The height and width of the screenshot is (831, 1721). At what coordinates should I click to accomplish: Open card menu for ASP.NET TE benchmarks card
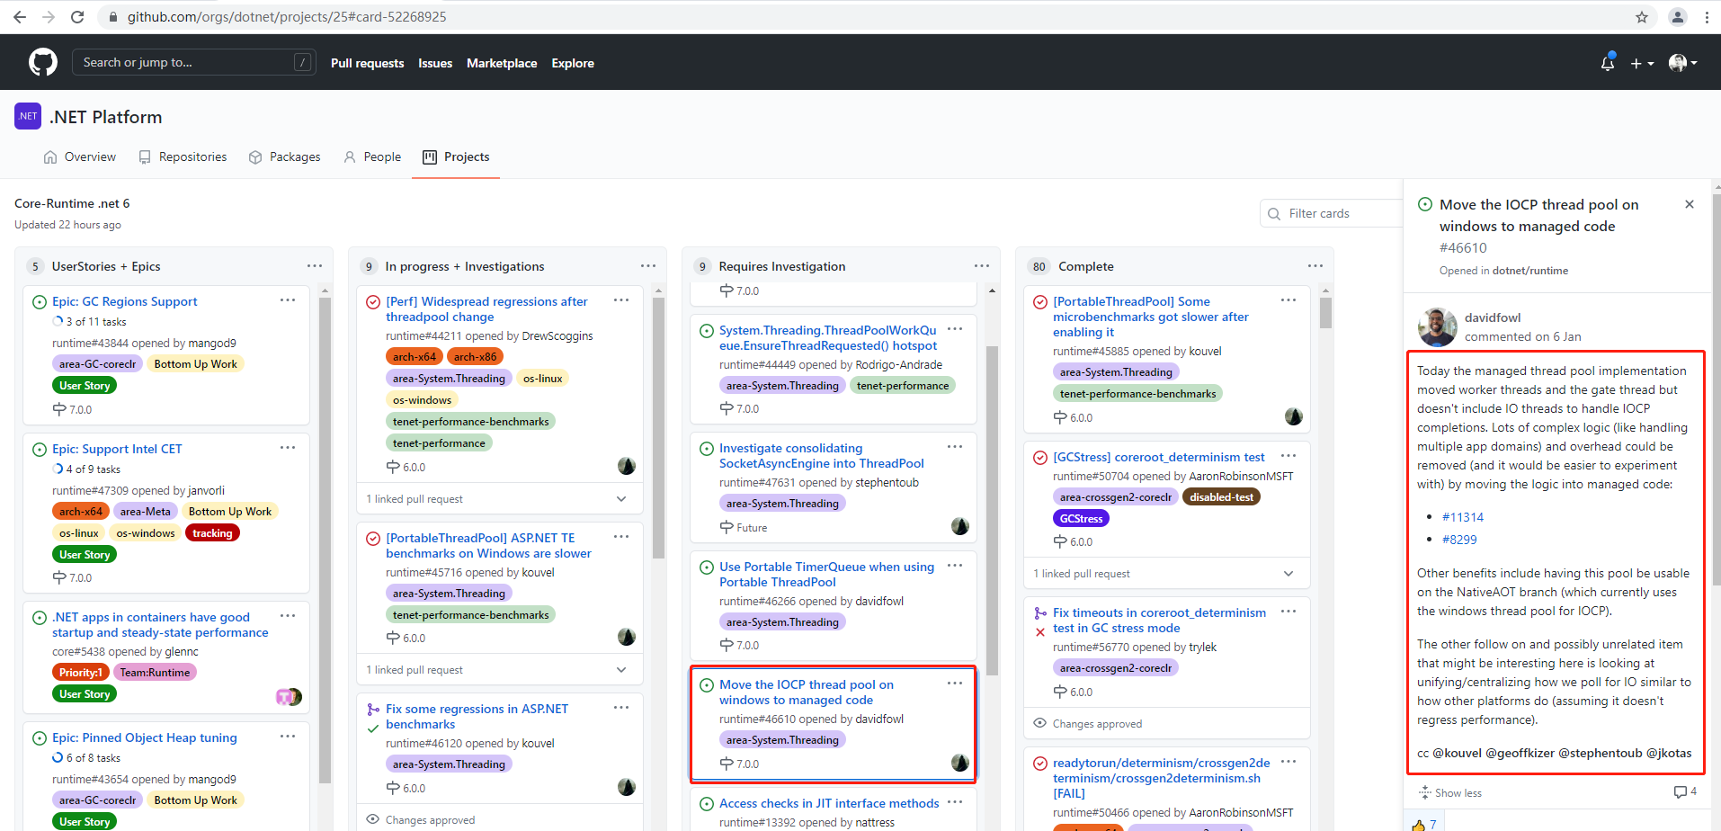tap(621, 537)
